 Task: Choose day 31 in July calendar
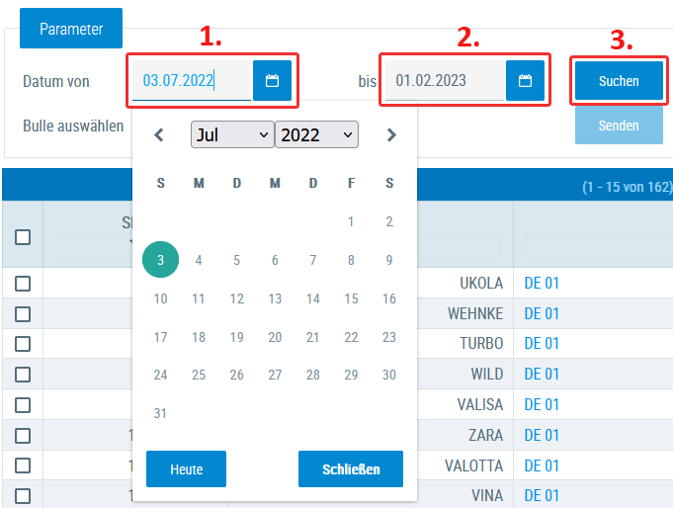click(161, 413)
